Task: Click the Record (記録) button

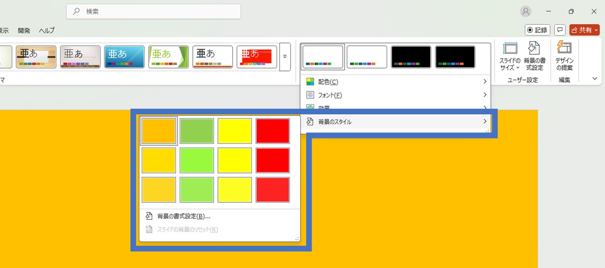Action: point(537,30)
